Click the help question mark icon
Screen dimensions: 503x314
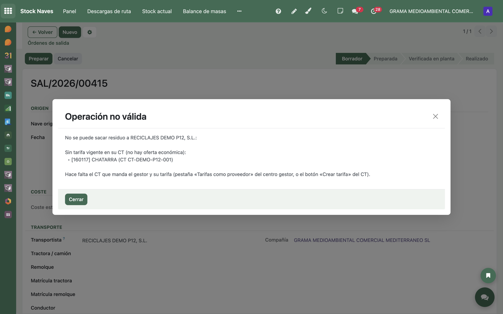tap(278, 11)
